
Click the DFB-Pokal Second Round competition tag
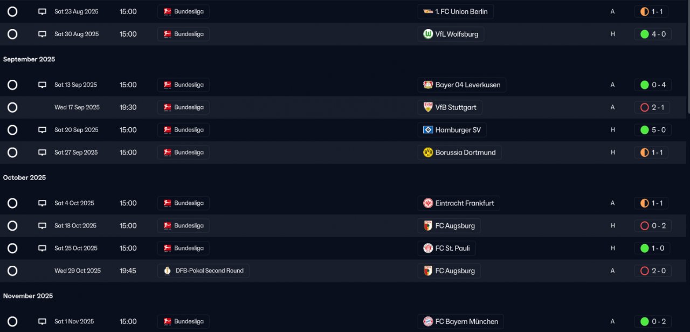coord(203,271)
